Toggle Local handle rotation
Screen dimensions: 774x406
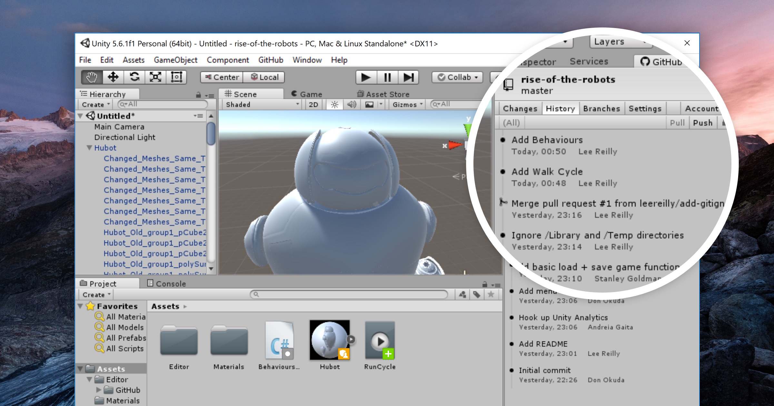[x=264, y=77]
